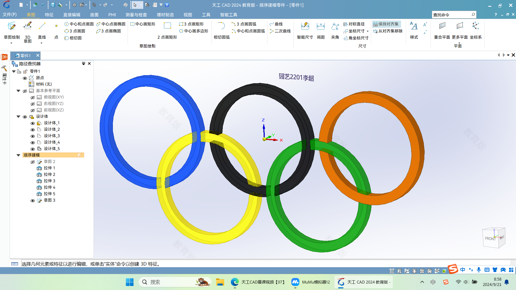This screenshot has height=290, width=516.
Task: Hide 设计体_1 using its eye icon
Action: tap(33, 123)
